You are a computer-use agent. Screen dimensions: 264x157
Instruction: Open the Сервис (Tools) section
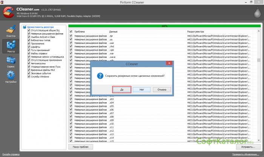click(x=11, y=62)
